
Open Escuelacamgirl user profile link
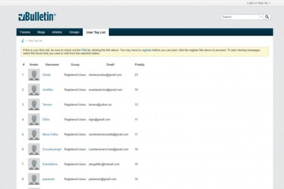(x=52, y=149)
